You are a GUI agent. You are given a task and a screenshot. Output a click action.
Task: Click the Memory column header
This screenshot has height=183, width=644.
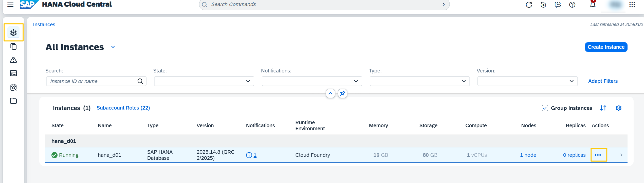378,125
